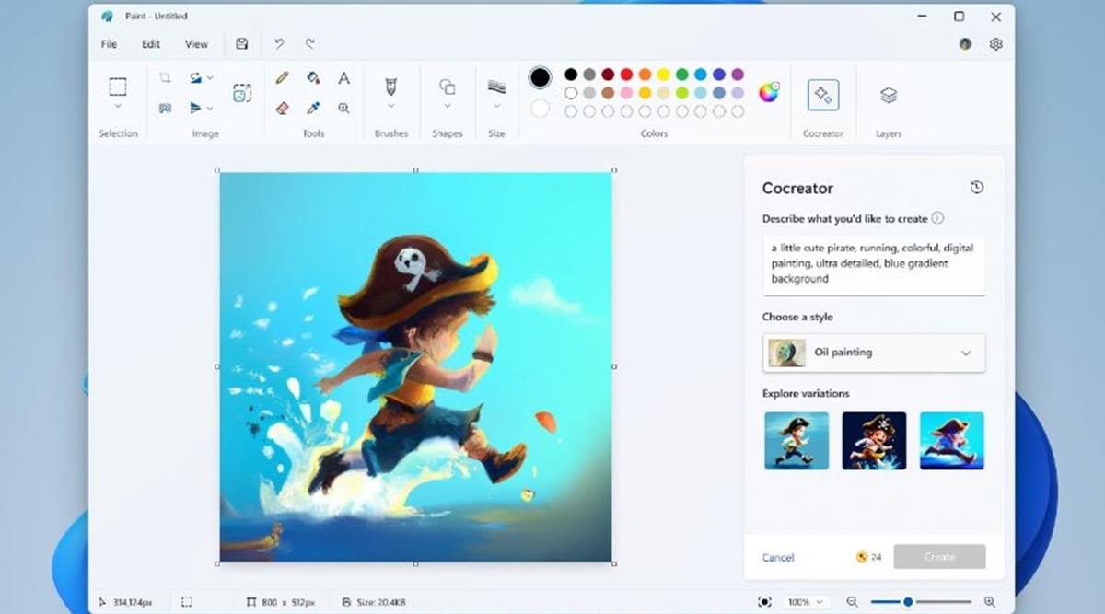The width and height of the screenshot is (1105, 614).
Task: Open the Layers panel
Action: (x=888, y=95)
